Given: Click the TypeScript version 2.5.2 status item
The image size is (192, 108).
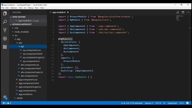Looking at the screenshot, I should pos(181,103).
